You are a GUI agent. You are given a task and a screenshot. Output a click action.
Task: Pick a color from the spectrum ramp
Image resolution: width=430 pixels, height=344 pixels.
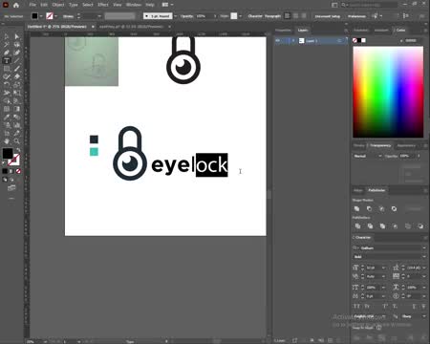pyautogui.click(x=388, y=92)
